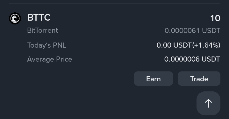Click the divider line above BTTC row
Image resolution: width=229 pixels, height=119 pixels.
click(x=115, y=3)
